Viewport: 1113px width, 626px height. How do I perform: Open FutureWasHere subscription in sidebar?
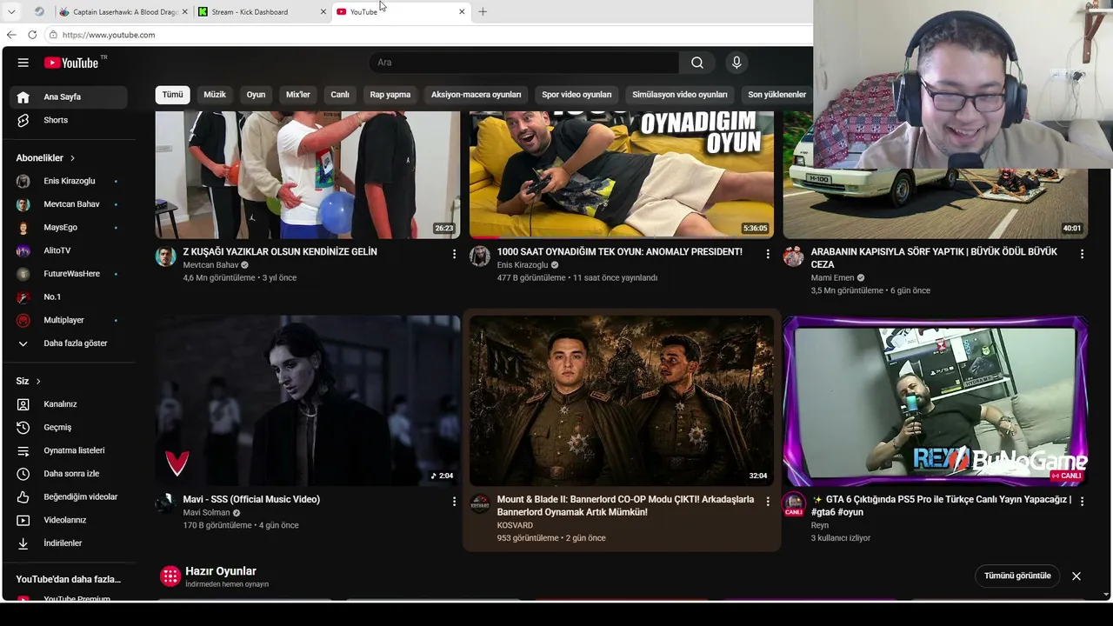coord(68,274)
